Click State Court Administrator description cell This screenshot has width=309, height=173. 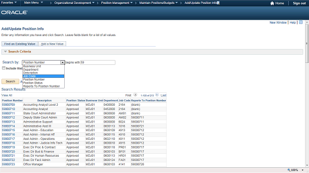tap(40, 113)
